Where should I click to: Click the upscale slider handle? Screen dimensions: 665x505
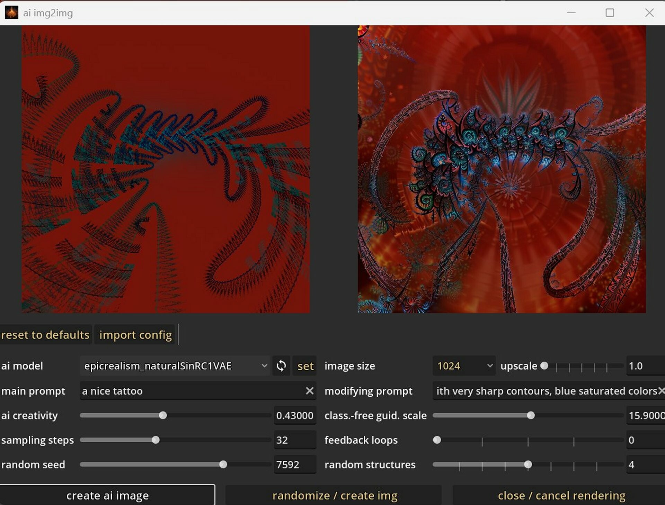click(x=544, y=366)
